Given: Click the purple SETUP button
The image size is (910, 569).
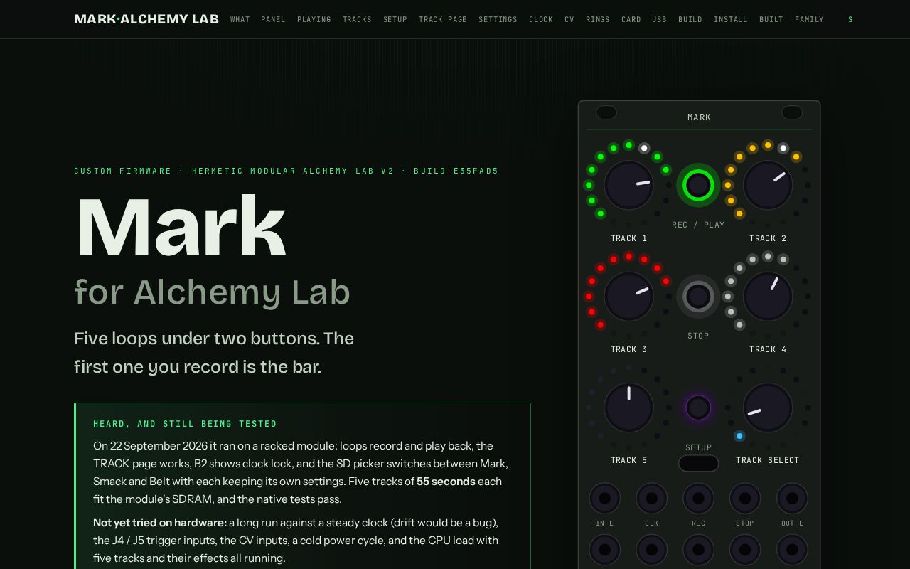Looking at the screenshot, I should (698, 408).
